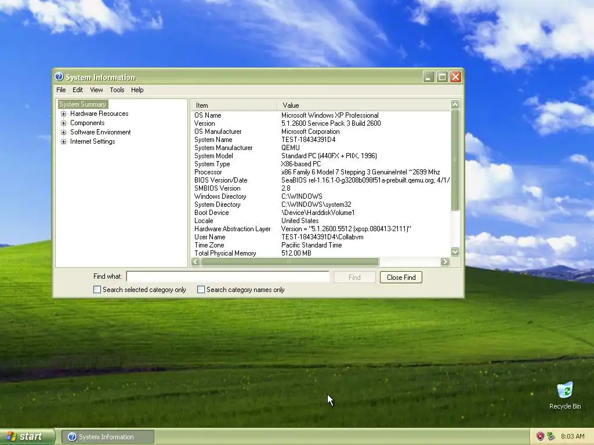The height and width of the screenshot is (445, 594).
Task: Enable Search selected category only checkbox
Action: click(x=97, y=290)
